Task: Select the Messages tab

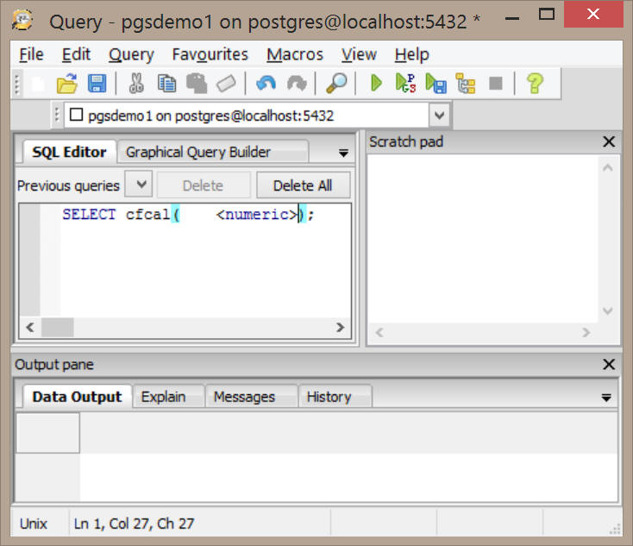Action: (x=251, y=397)
